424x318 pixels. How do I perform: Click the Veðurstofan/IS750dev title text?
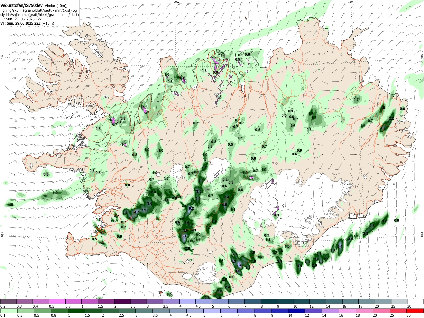coord(22,5)
